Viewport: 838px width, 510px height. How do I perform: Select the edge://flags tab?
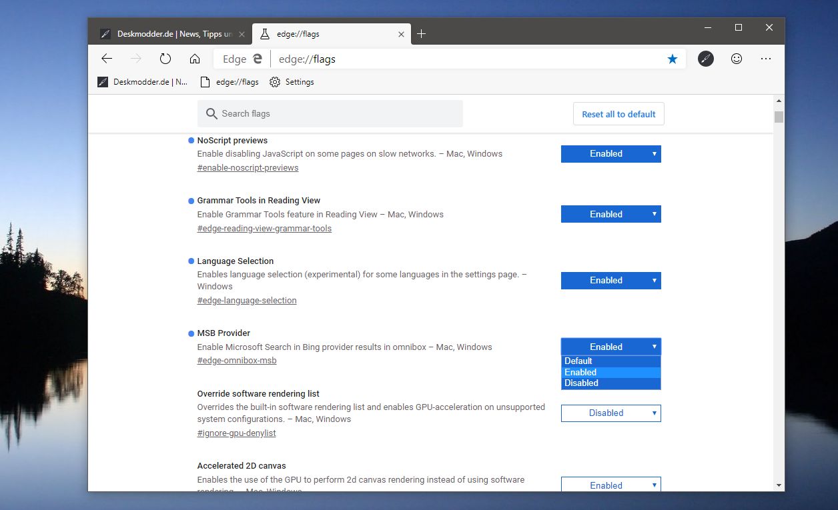click(332, 34)
